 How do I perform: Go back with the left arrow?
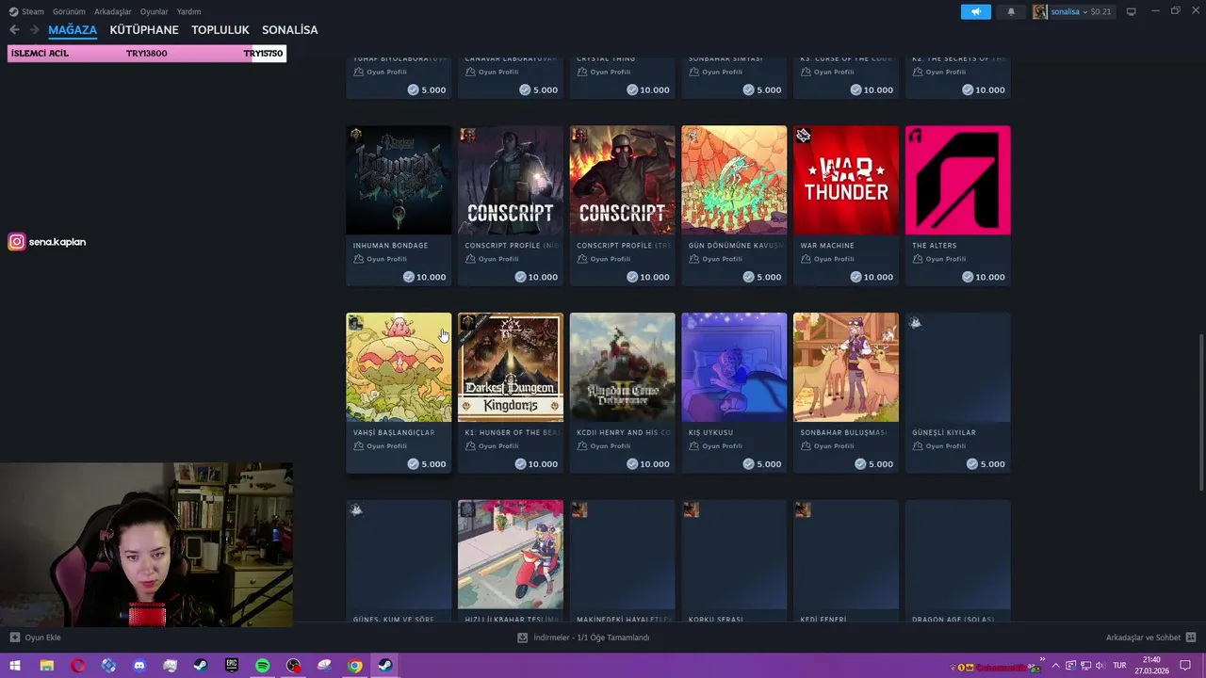14,30
